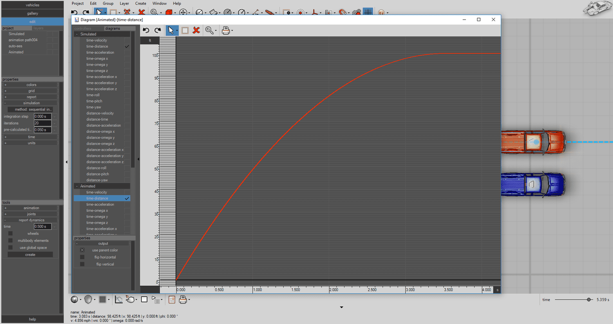
Task: Click the redo arrow in the diagram window
Action: coord(157,30)
